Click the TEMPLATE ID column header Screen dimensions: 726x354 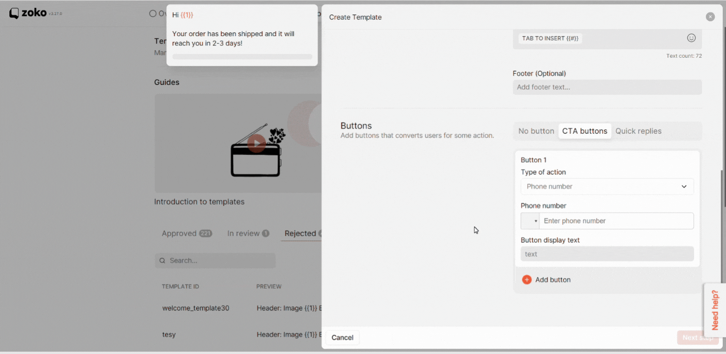pos(180,286)
